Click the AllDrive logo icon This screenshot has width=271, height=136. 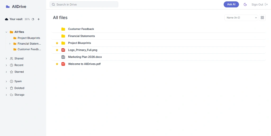pyautogui.click(x=8, y=7)
